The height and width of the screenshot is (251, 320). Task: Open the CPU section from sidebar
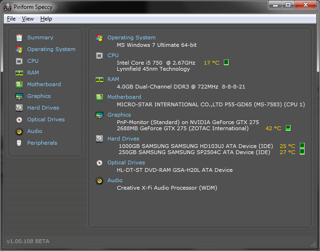click(33, 61)
